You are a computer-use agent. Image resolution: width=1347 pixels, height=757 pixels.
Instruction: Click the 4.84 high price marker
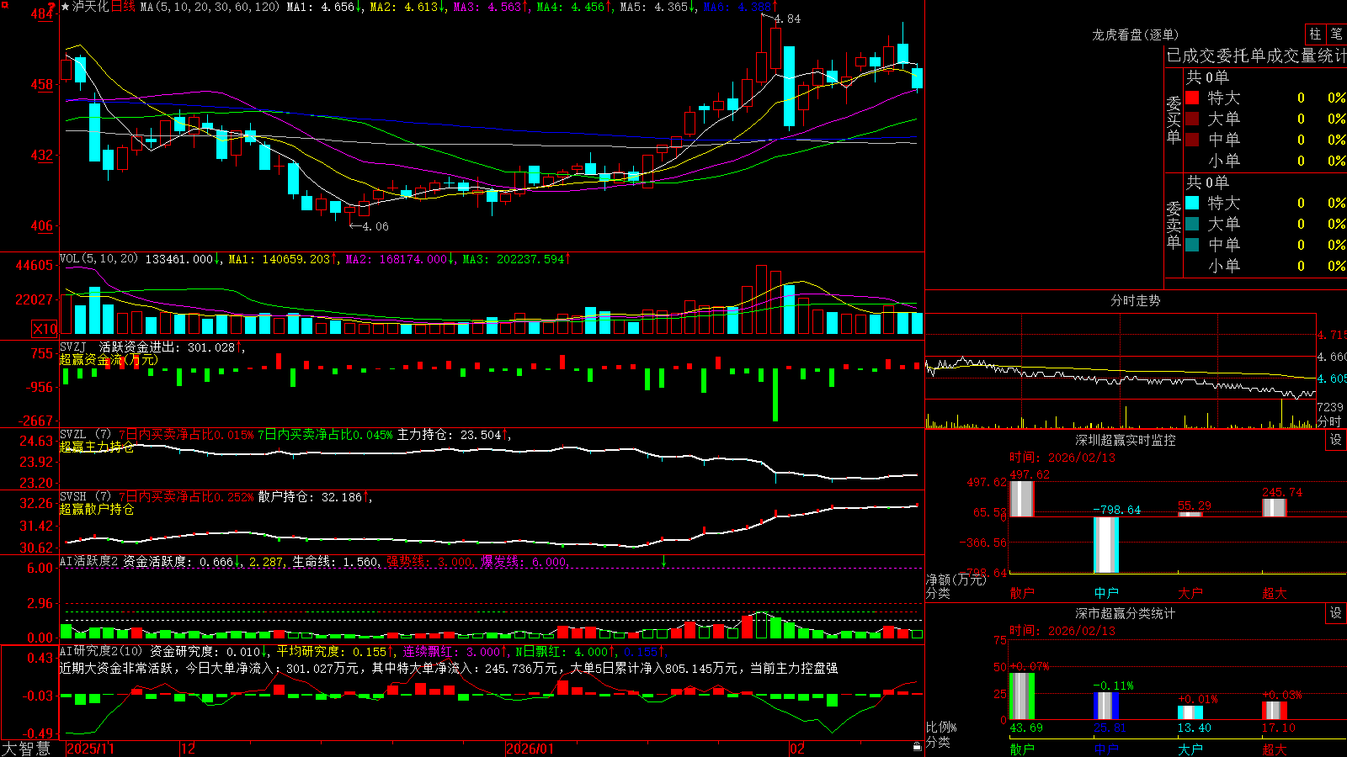click(x=787, y=19)
